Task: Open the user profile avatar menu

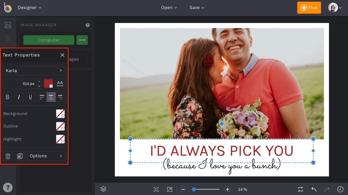Action: point(335,7)
